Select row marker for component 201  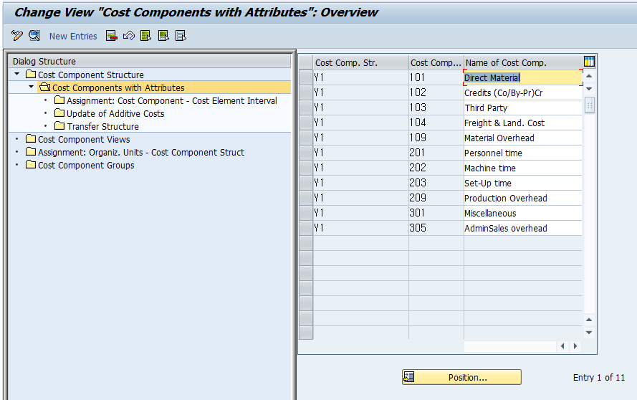point(305,153)
